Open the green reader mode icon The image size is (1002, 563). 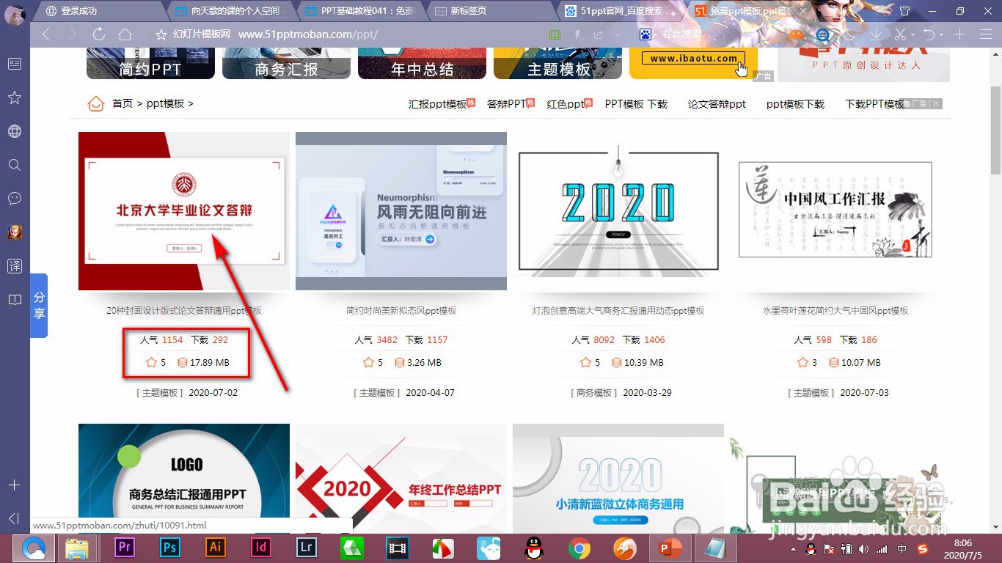[555, 34]
